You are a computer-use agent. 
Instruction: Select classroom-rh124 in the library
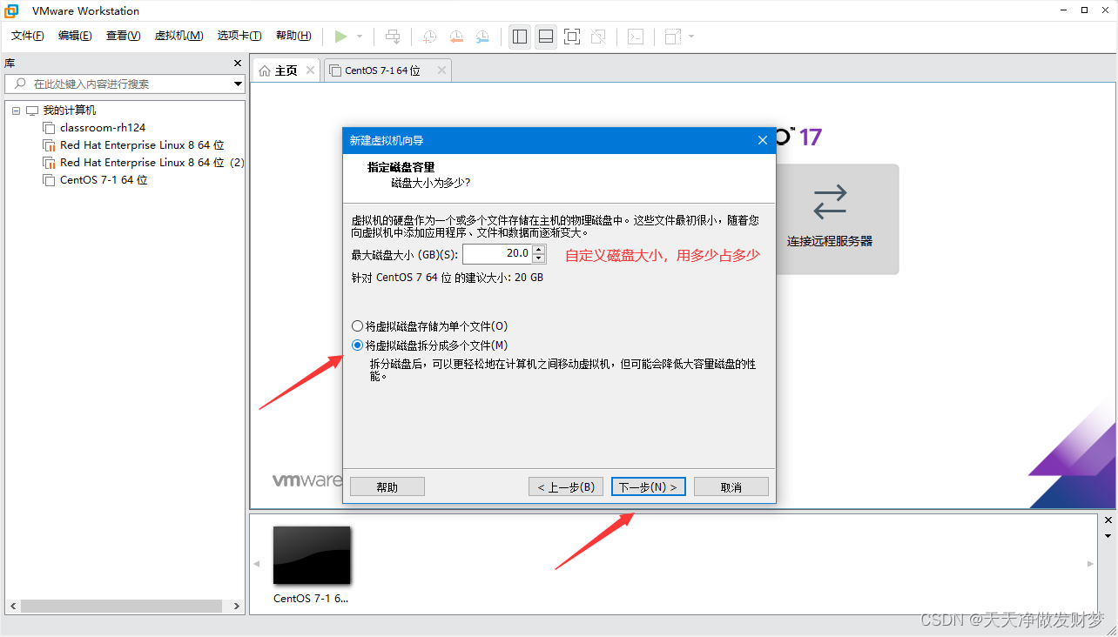pyautogui.click(x=103, y=128)
